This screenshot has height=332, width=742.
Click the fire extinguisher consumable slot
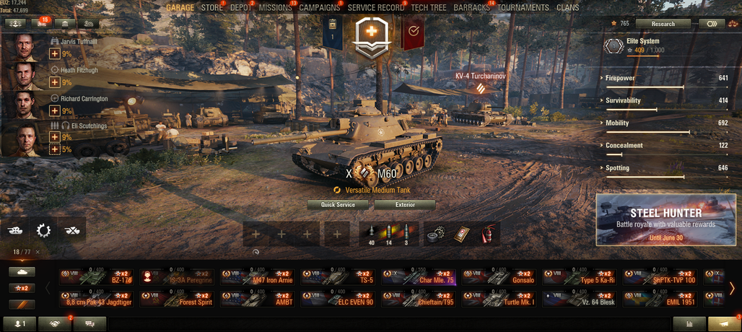[487, 234]
